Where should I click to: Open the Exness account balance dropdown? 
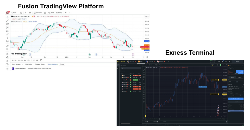pos(213,61)
